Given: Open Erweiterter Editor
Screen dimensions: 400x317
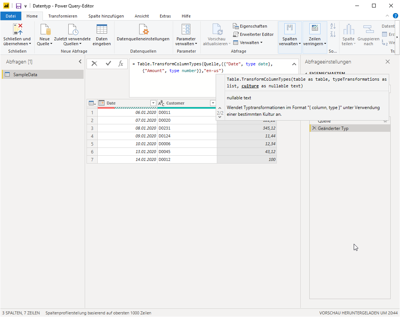Looking at the screenshot, I should point(253,34).
